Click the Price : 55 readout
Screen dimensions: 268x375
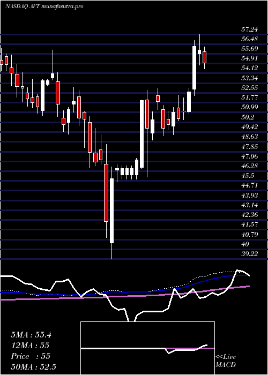pos(31,356)
